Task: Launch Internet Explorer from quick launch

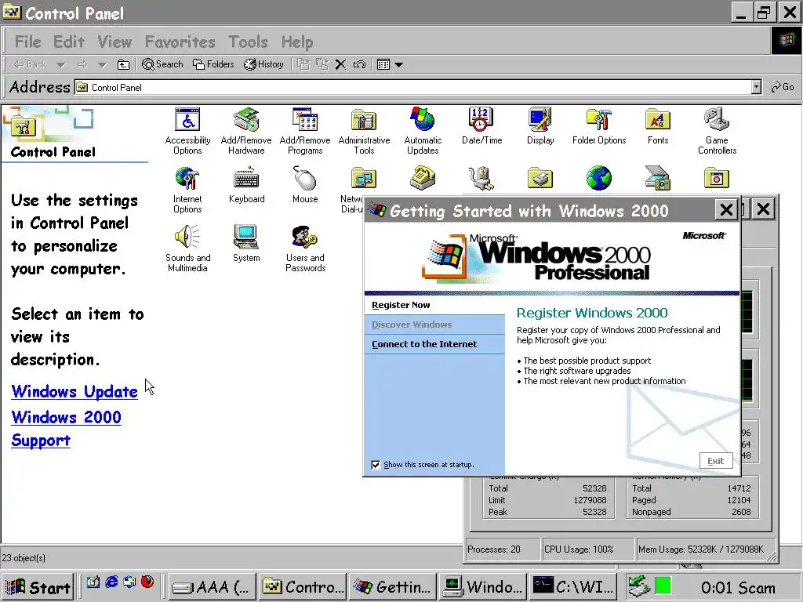Action: pos(111,582)
